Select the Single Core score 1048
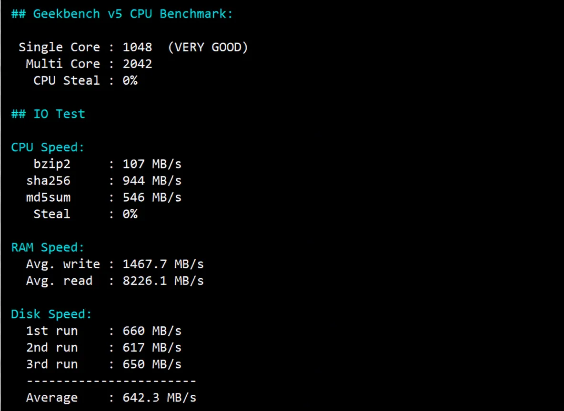The image size is (564, 411). 137,47
